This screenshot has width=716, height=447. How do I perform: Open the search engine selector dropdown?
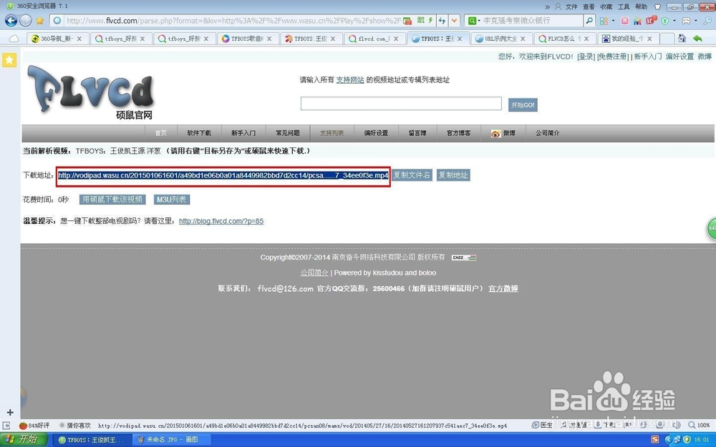(473, 21)
